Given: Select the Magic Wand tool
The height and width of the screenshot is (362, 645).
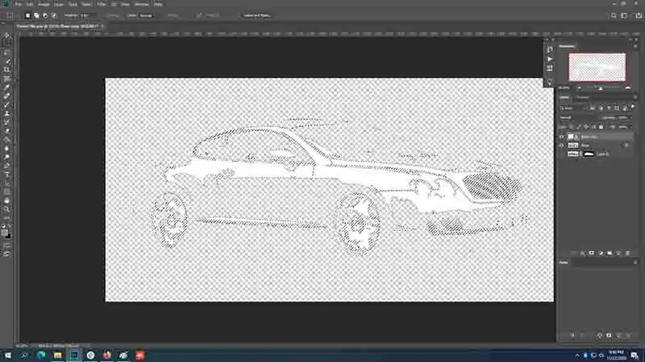Looking at the screenshot, I should point(7,61).
